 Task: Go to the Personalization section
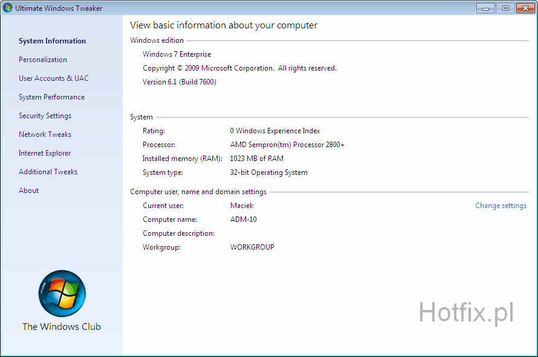point(43,60)
